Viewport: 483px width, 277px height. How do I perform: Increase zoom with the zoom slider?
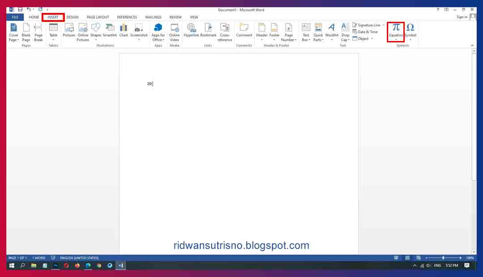459,258
